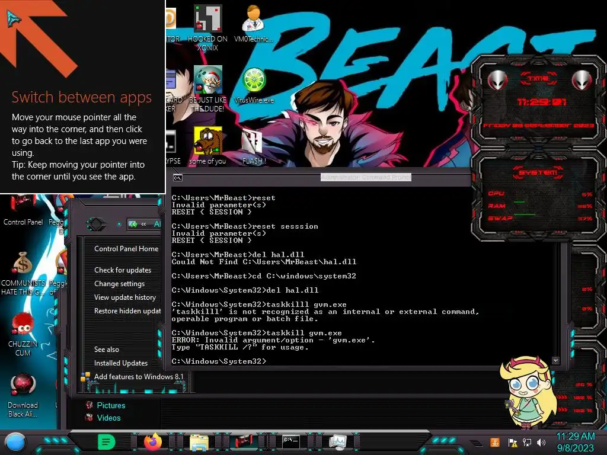This screenshot has height=455, width=607.
Task: Open the Videos library entry
Action: pos(109,418)
